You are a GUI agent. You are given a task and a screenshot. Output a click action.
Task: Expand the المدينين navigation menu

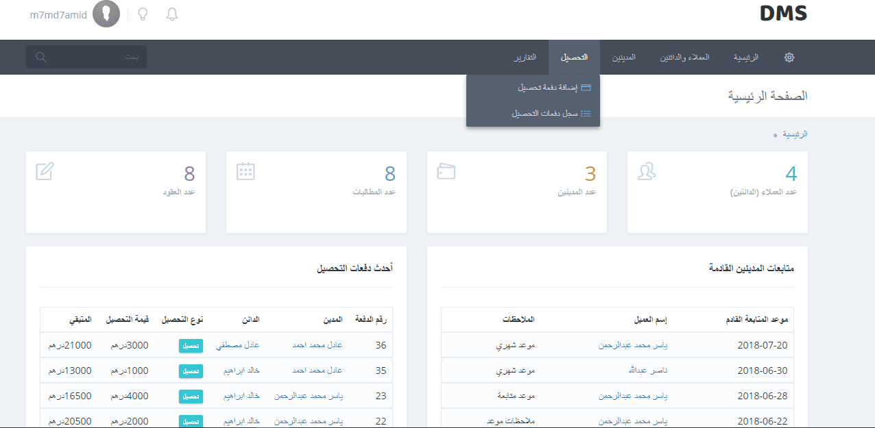[x=623, y=58]
